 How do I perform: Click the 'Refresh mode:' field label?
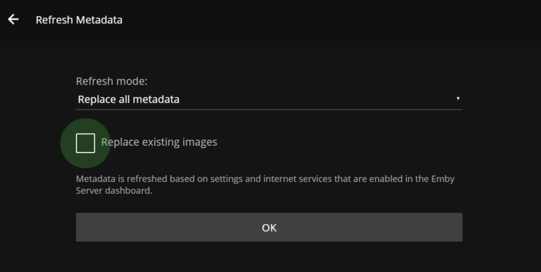click(112, 81)
